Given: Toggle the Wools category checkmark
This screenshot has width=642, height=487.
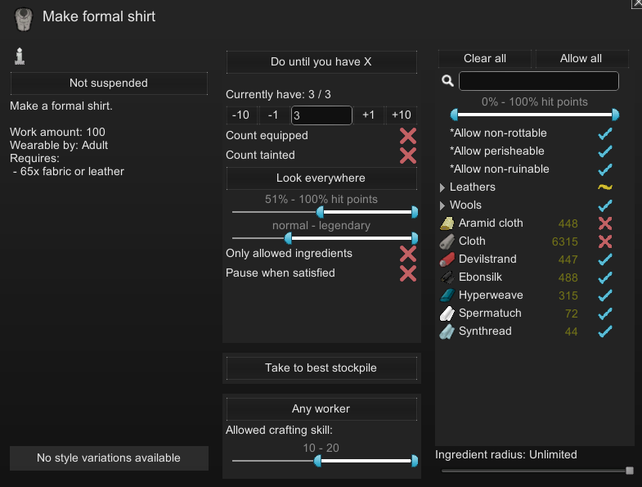Looking at the screenshot, I should (x=605, y=205).
